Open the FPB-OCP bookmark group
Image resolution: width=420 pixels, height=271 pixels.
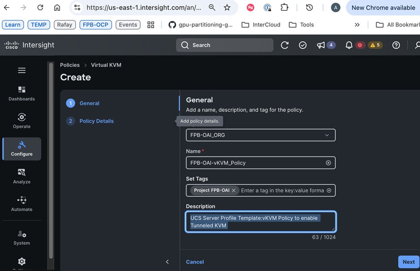click(x=95, y=25)
